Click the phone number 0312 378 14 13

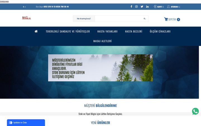tap(49, 7)
